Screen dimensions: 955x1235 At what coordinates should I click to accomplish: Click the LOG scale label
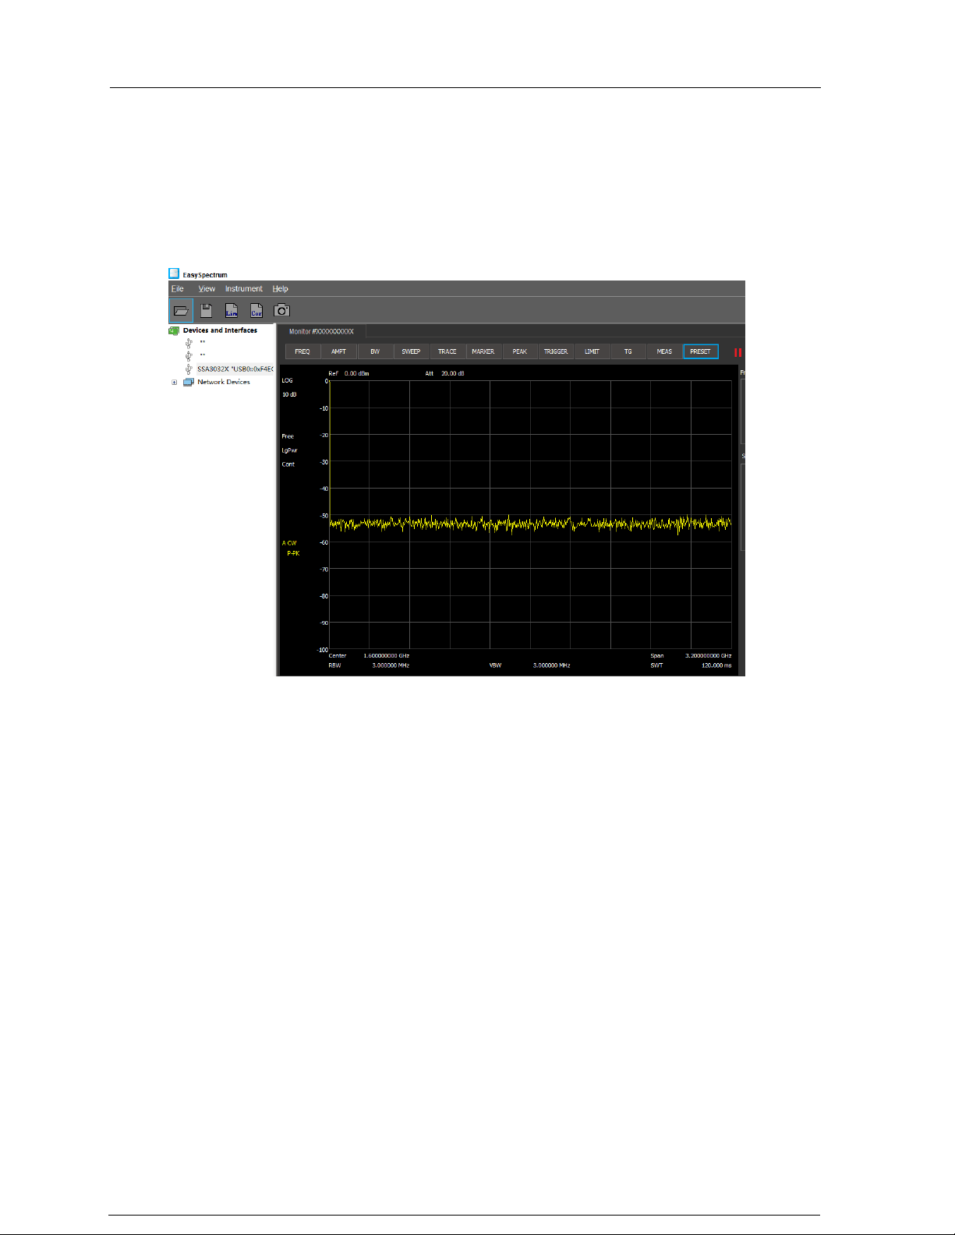[288, 380]
